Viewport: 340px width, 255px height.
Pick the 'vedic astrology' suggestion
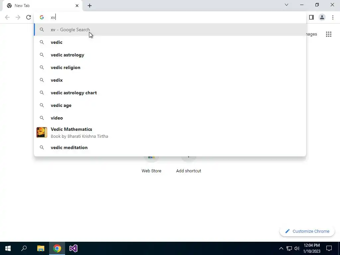pos(170,55)
